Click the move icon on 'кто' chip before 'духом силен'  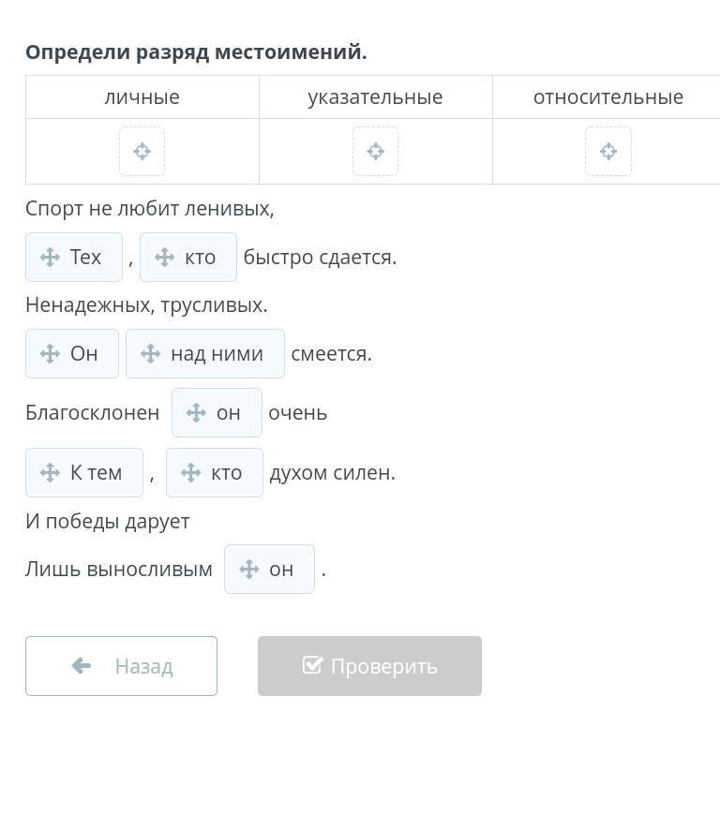(x=190, y=472)
